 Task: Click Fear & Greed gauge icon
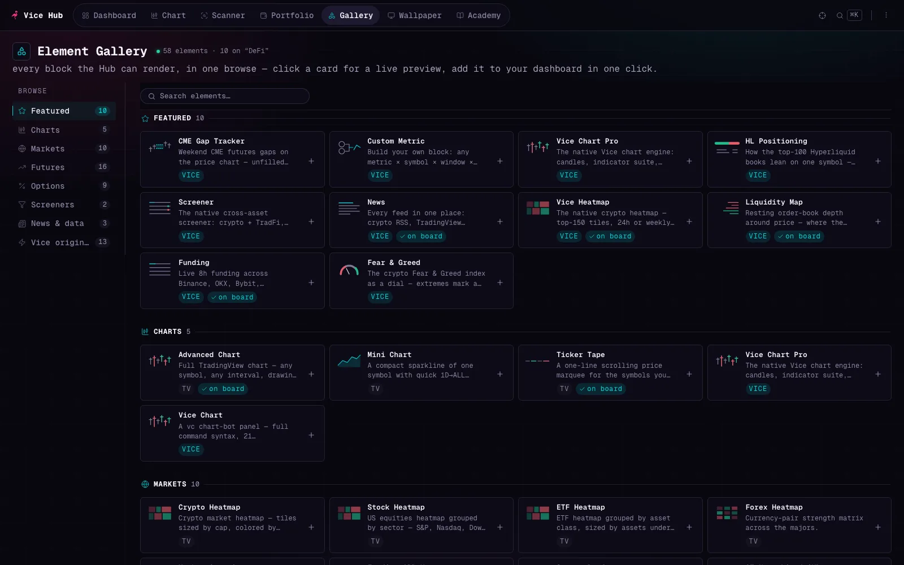coord(349,270)
